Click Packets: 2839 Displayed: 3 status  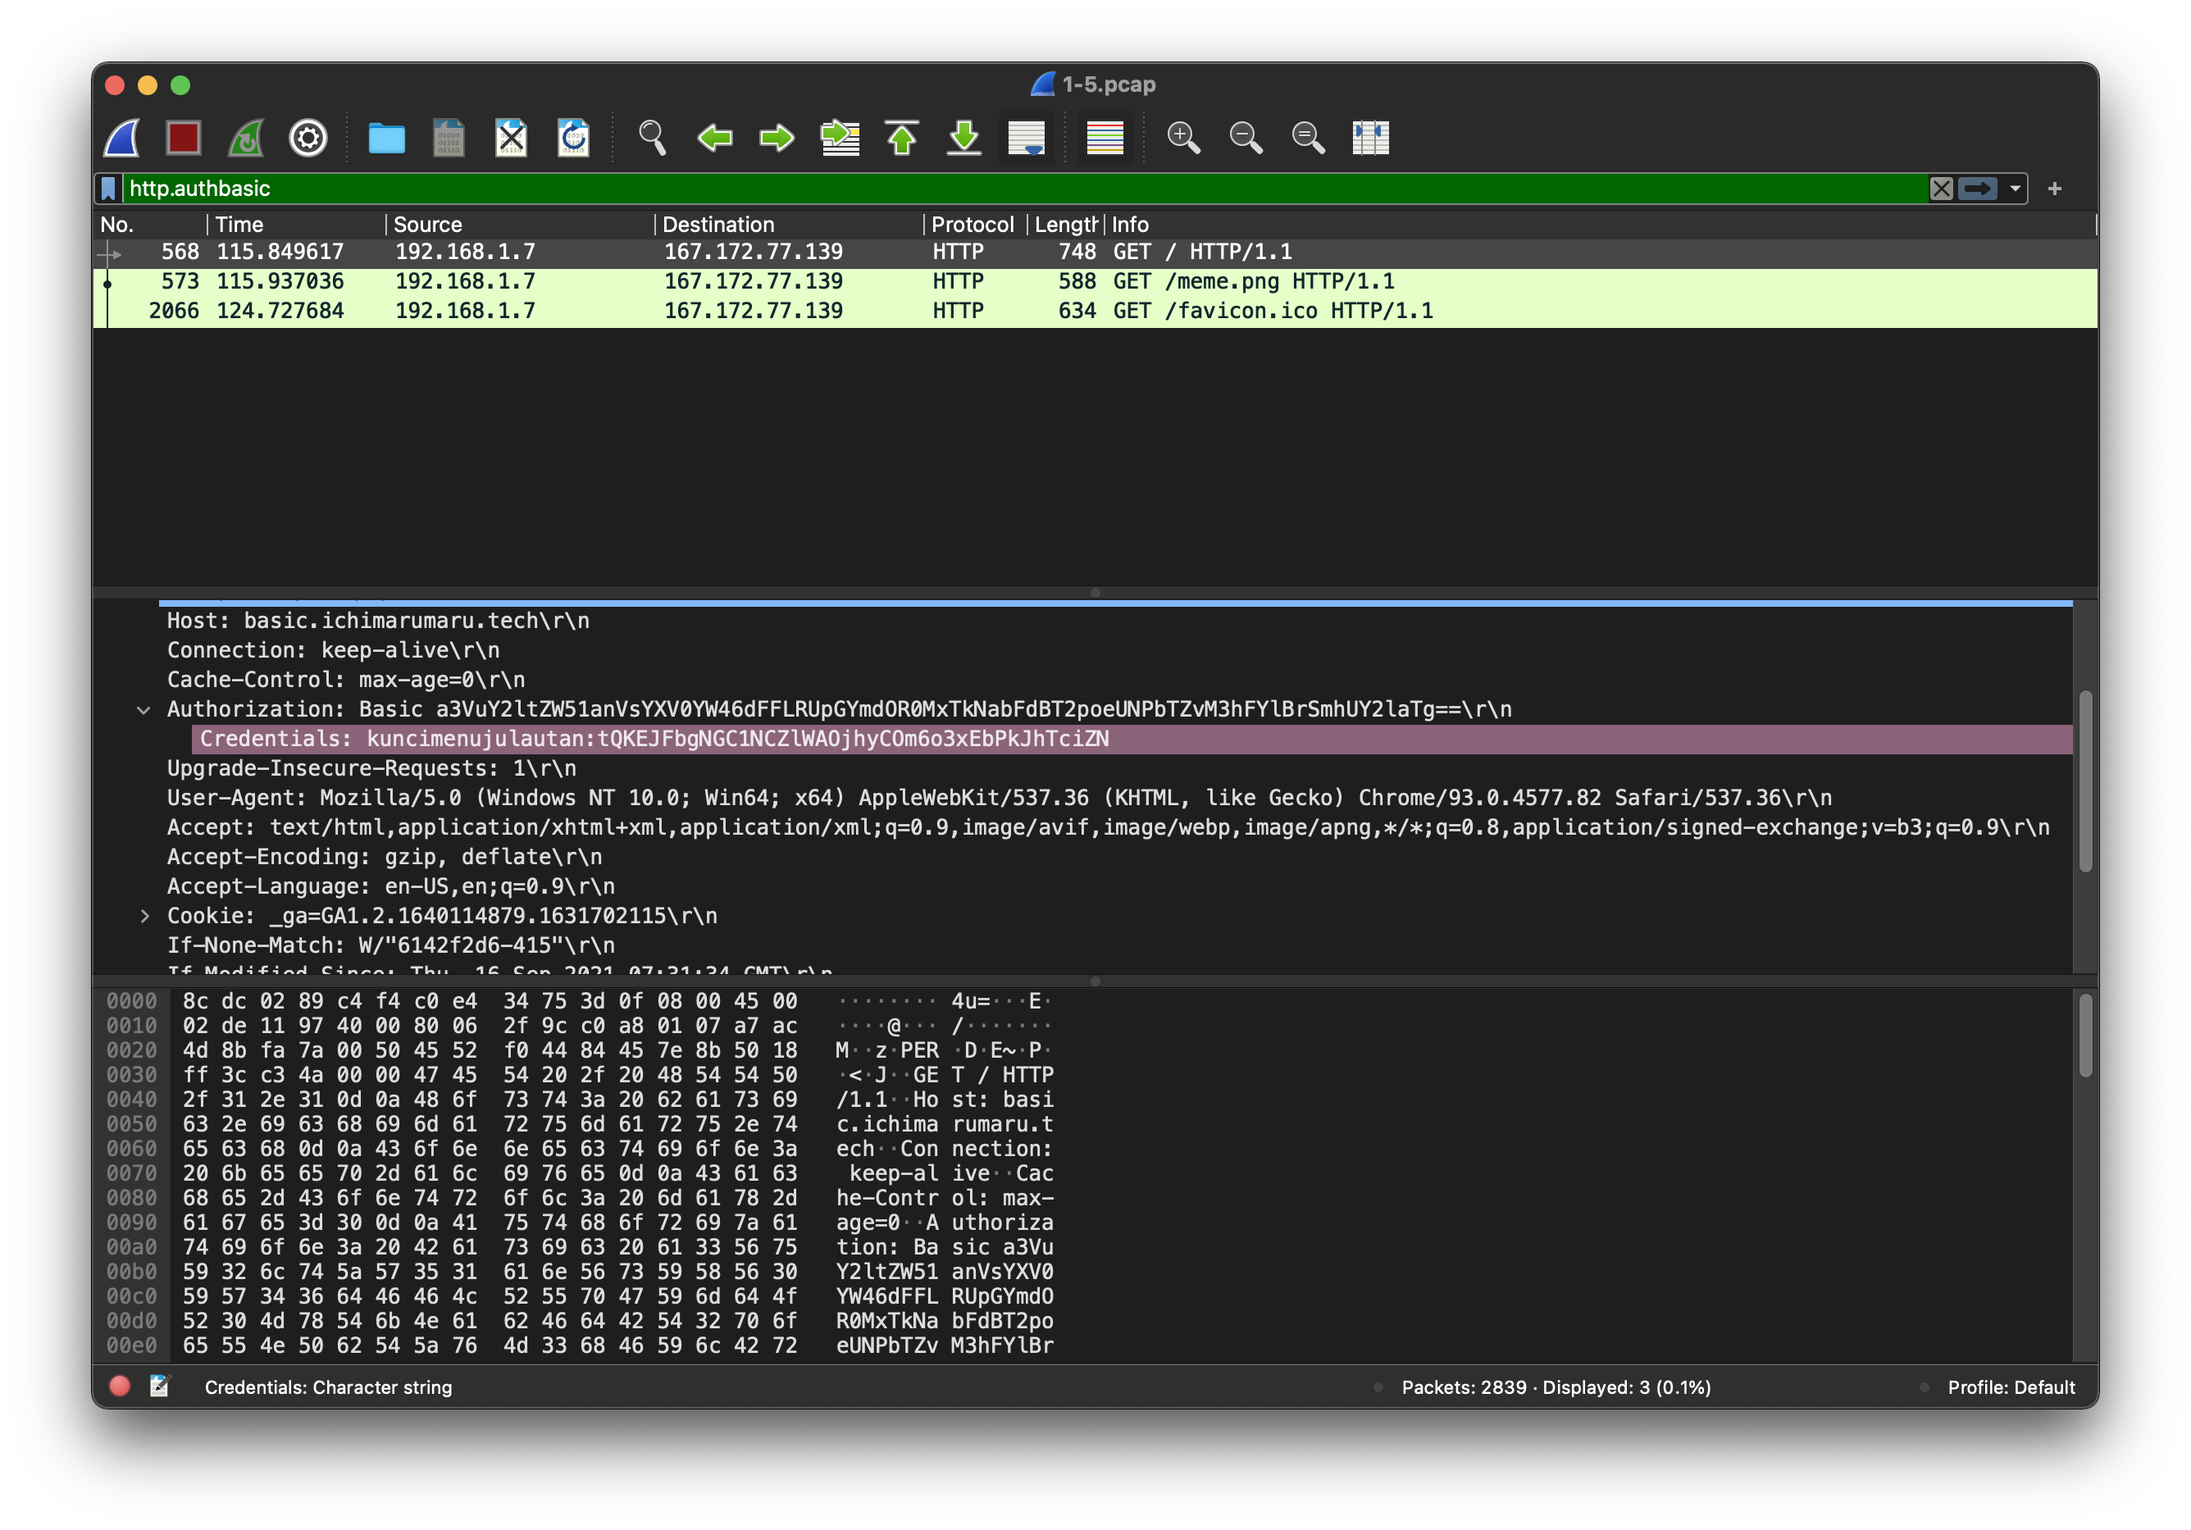tap(1556, 1389)
